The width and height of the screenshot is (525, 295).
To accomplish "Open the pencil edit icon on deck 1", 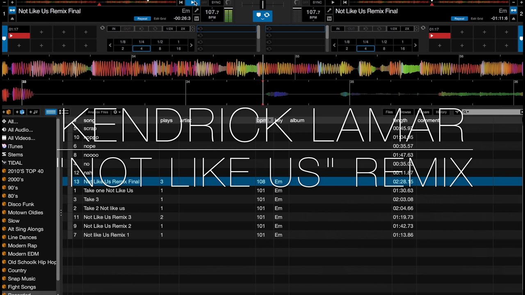I will pos(196,11).
